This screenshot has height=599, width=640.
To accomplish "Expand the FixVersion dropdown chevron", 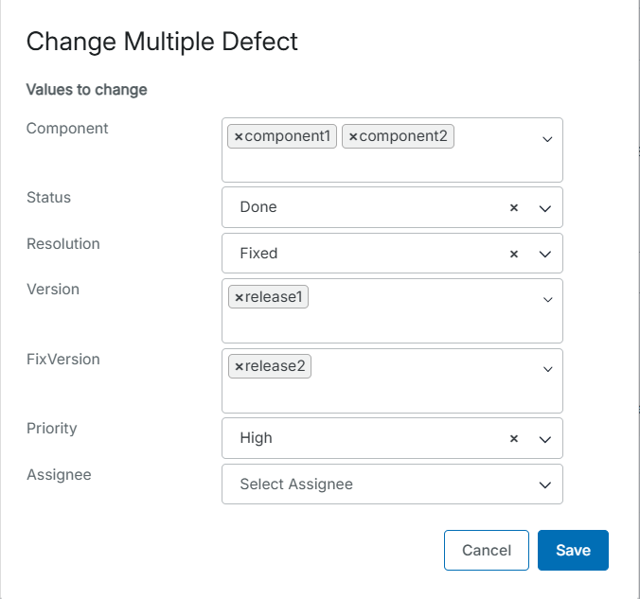I will (547, 369).
